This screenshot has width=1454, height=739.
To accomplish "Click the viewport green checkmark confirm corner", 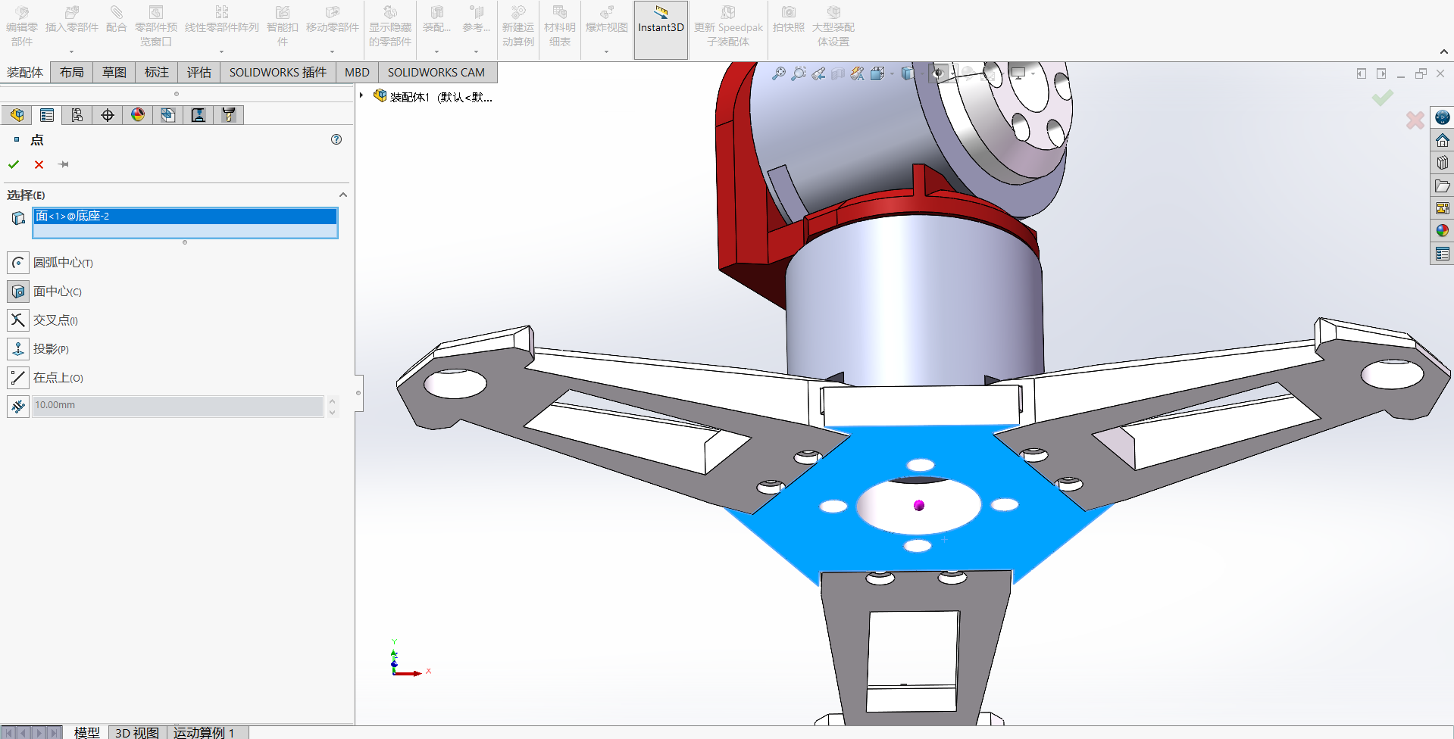I will tap(1383, 98).
